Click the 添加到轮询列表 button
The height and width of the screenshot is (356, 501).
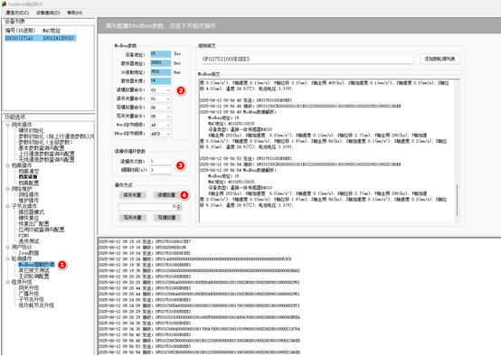pos(440,59)
